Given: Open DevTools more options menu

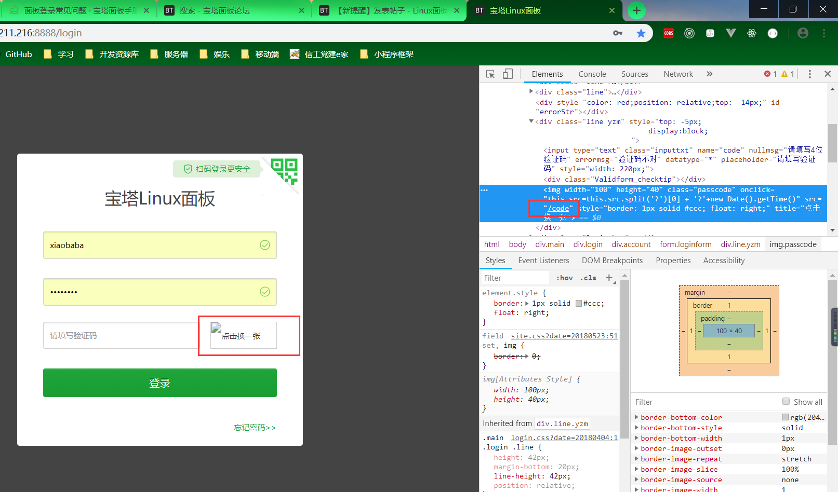Looking at the screenshot, I should 809,74.
